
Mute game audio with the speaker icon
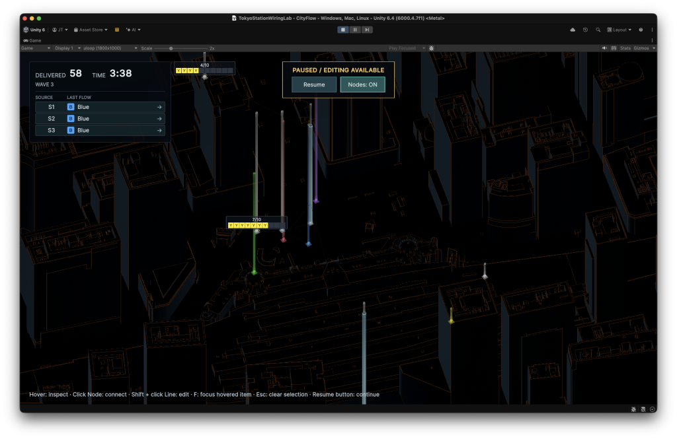click(604, 48)
